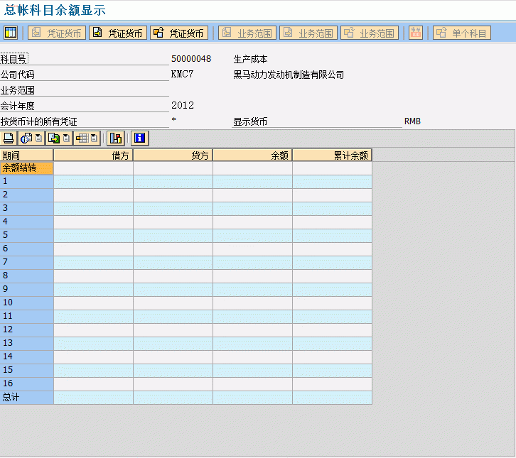
Task: Open the dropdown arrow next to the views icon
Action: click(x=38, y=138)
